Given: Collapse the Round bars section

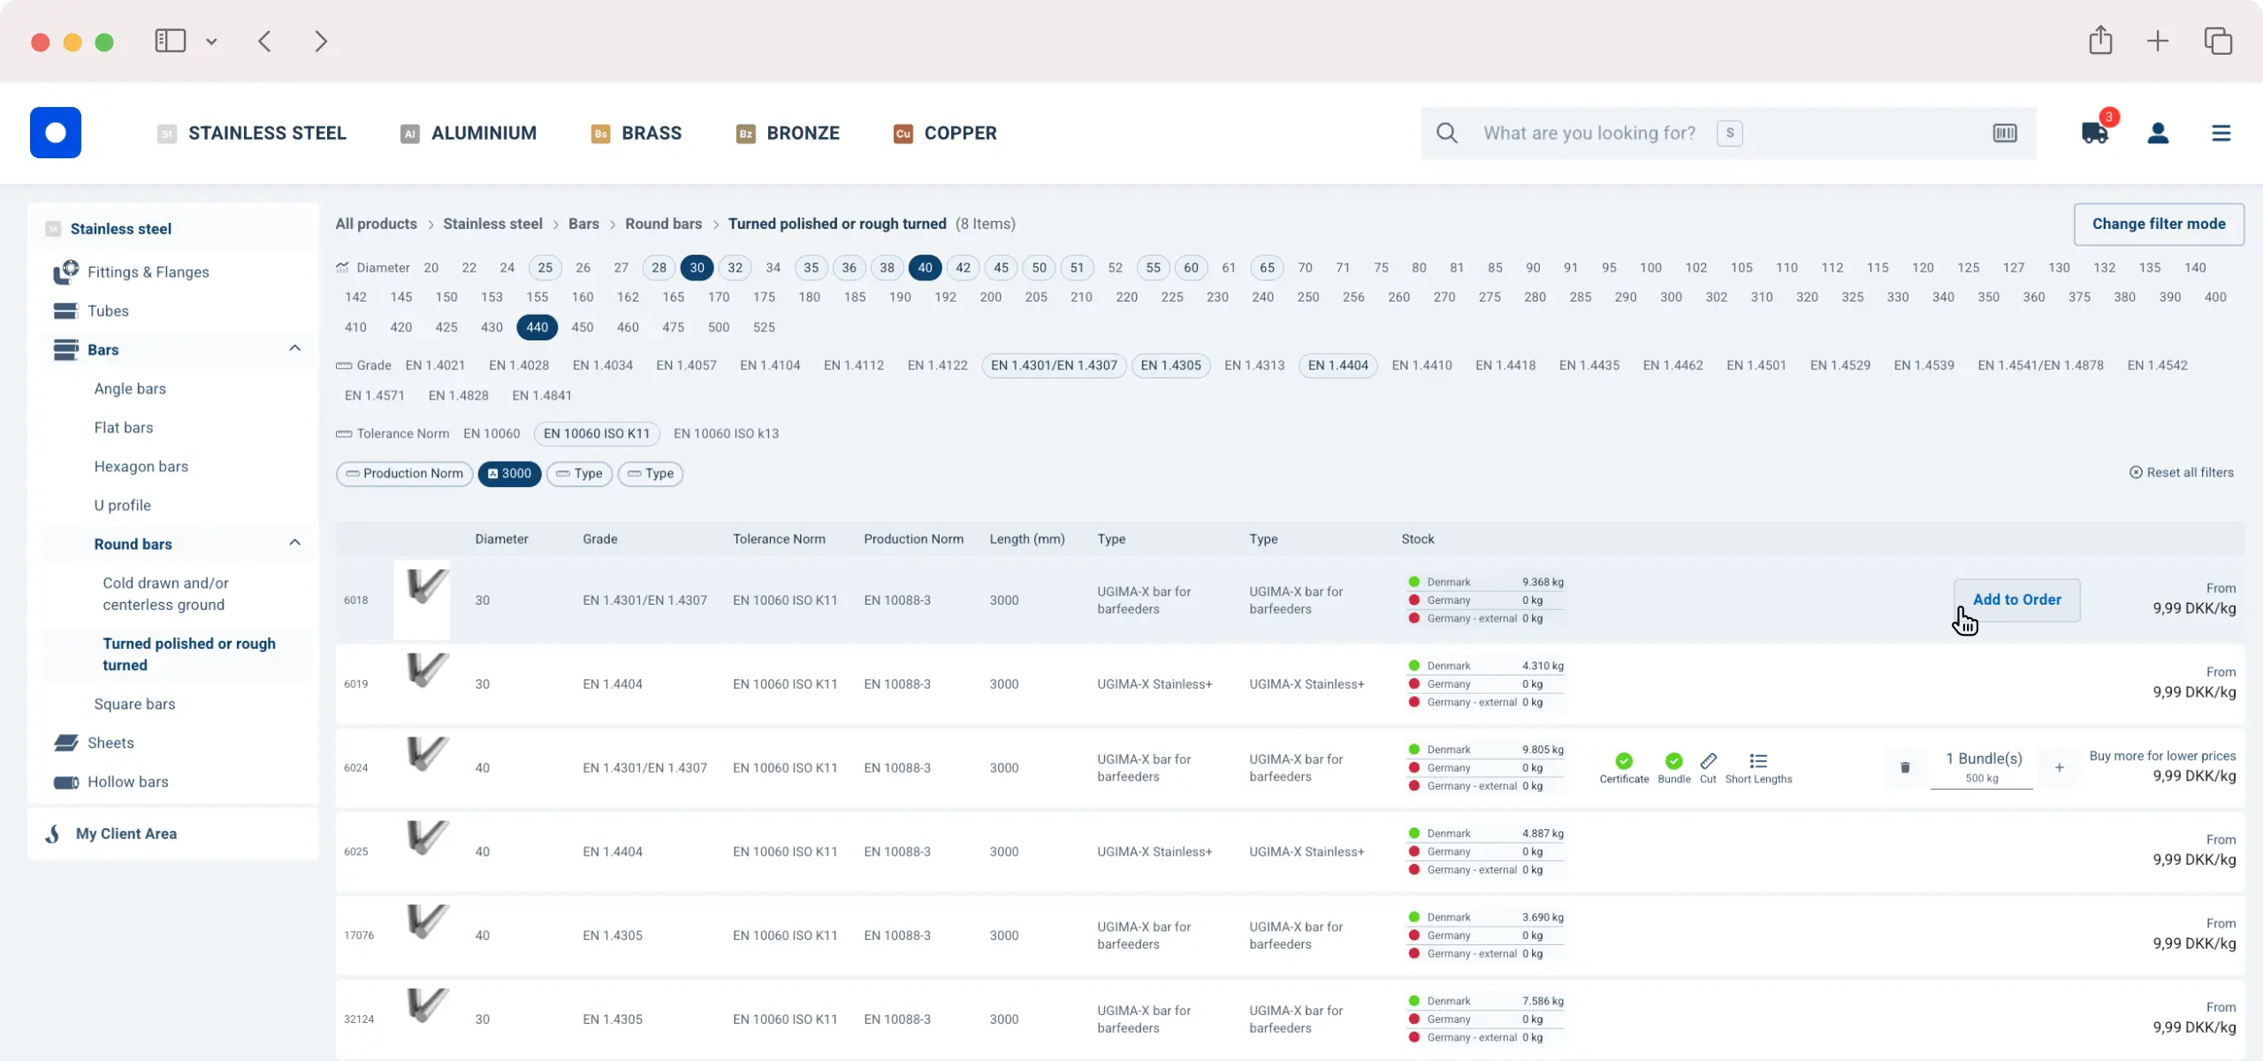Looking at the screenshot, I should pyautogui.click(x=294, y=543).
